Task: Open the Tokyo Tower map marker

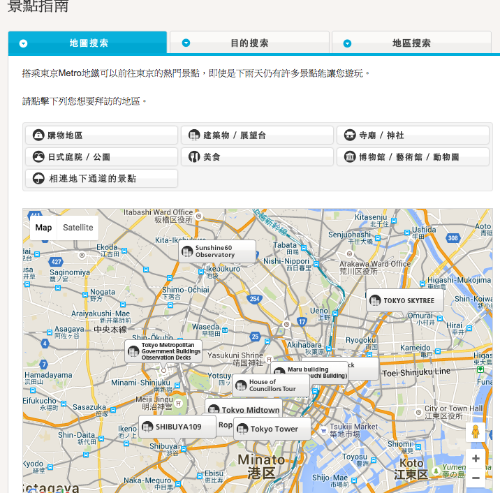Action: coord(272,429)
